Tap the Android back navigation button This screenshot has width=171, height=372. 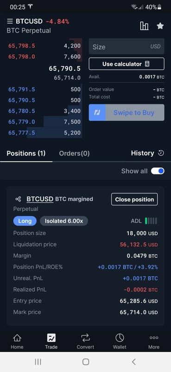(134, 362)
